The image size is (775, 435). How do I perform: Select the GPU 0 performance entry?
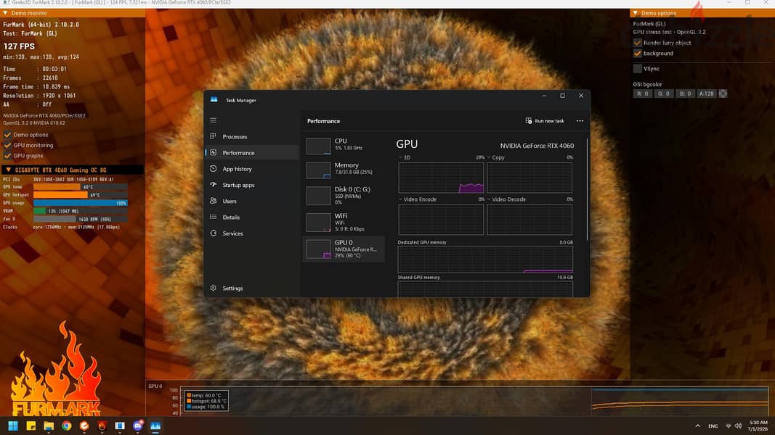(344, 249)
